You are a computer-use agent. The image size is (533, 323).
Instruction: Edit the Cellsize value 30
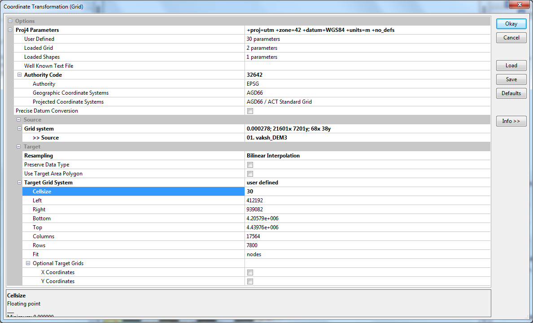[x=367, y=192]
